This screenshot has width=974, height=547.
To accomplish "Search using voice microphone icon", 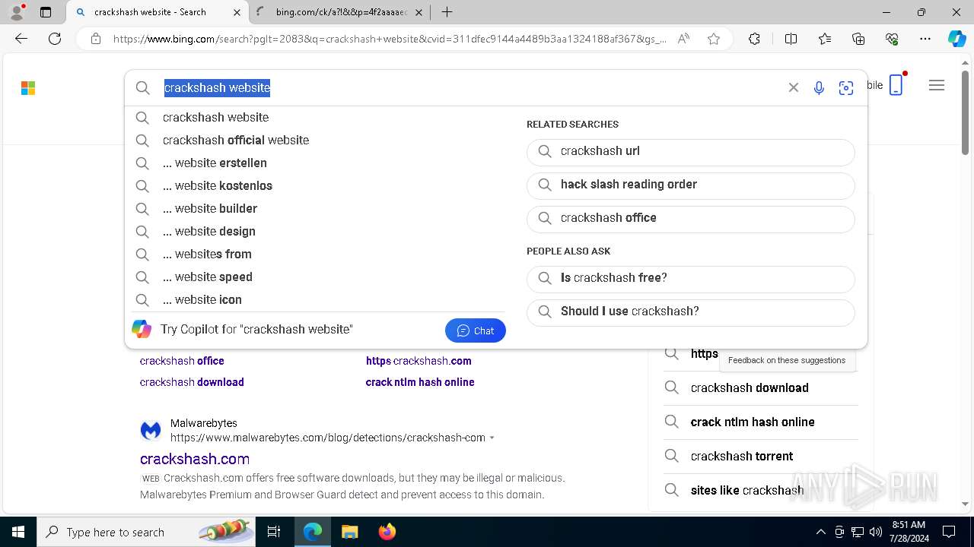I will tap(819, 88).
